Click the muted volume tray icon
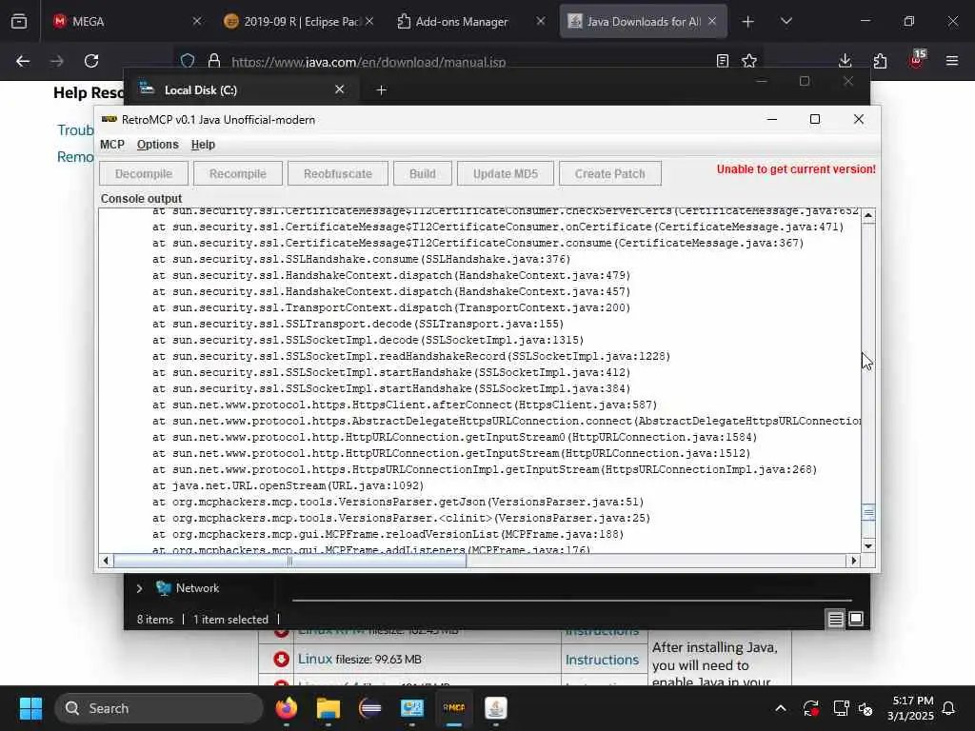Image resolution: width=975 pixels, height=731 pixels. (866, 708)
